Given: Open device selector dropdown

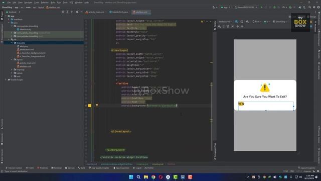Looking at the screenshot, I should 246,7.
